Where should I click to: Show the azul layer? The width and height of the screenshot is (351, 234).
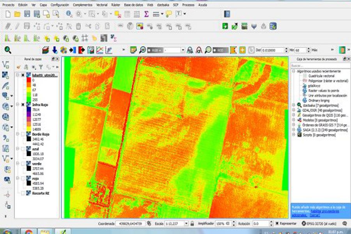click(23, 149)
